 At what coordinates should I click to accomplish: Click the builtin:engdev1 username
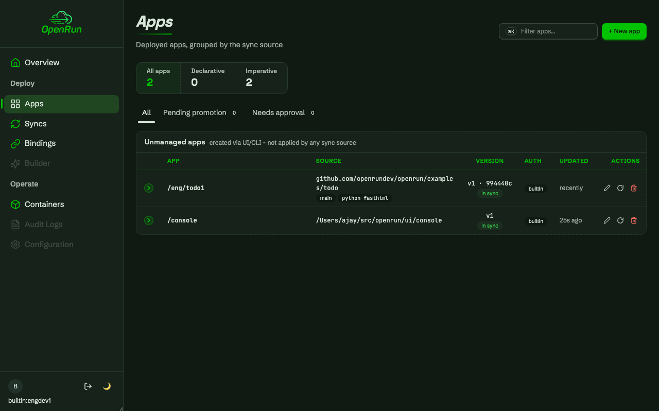(30, 401)
